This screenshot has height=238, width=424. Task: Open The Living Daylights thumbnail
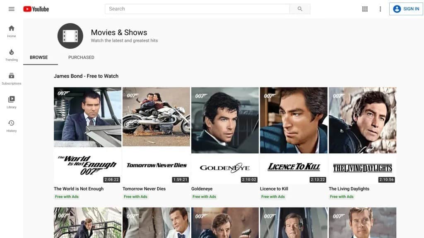tap(362, 135)
